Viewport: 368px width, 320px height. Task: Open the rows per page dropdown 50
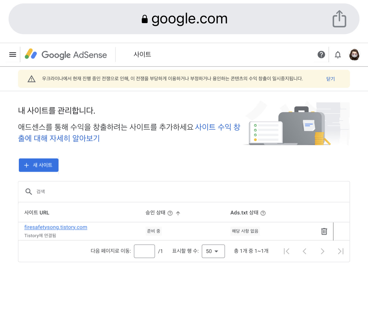(213, 251)
